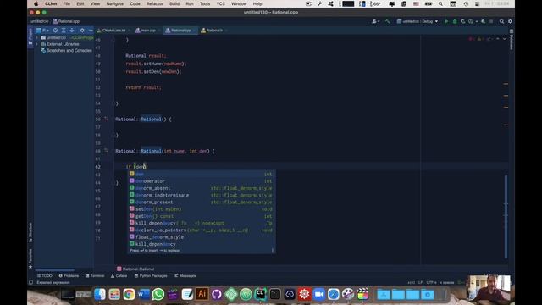Open the File menu
This screenshot has width=542, height=305.
coord(66,3)
